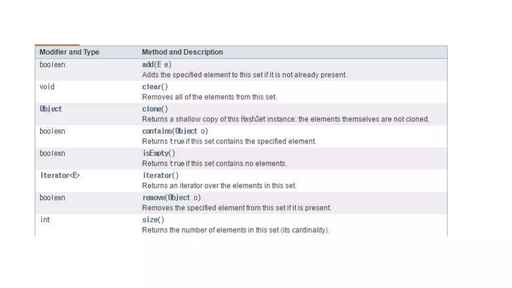
Task: Click the 'Adds the specified element' description text
Action: 244,75
